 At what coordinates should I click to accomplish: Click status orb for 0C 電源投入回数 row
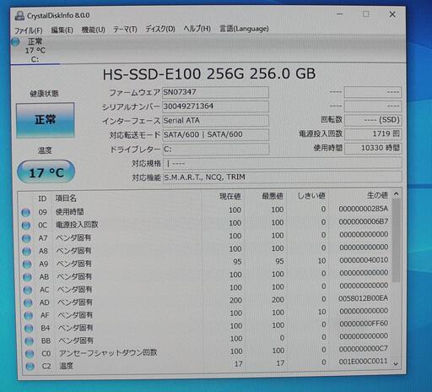click(x=26, y=226)
